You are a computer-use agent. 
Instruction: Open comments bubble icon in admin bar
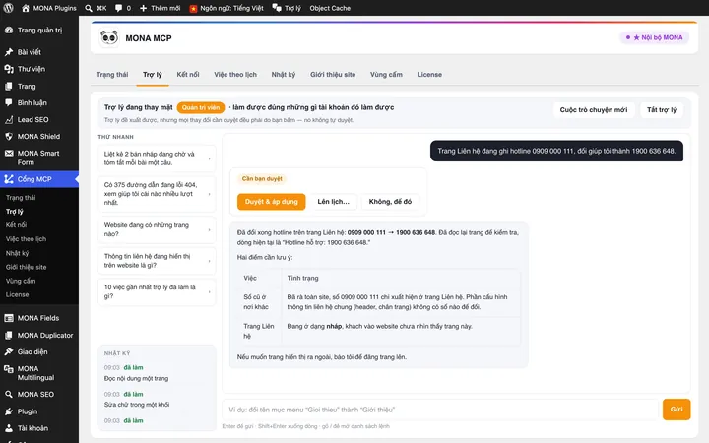point(118,8)
